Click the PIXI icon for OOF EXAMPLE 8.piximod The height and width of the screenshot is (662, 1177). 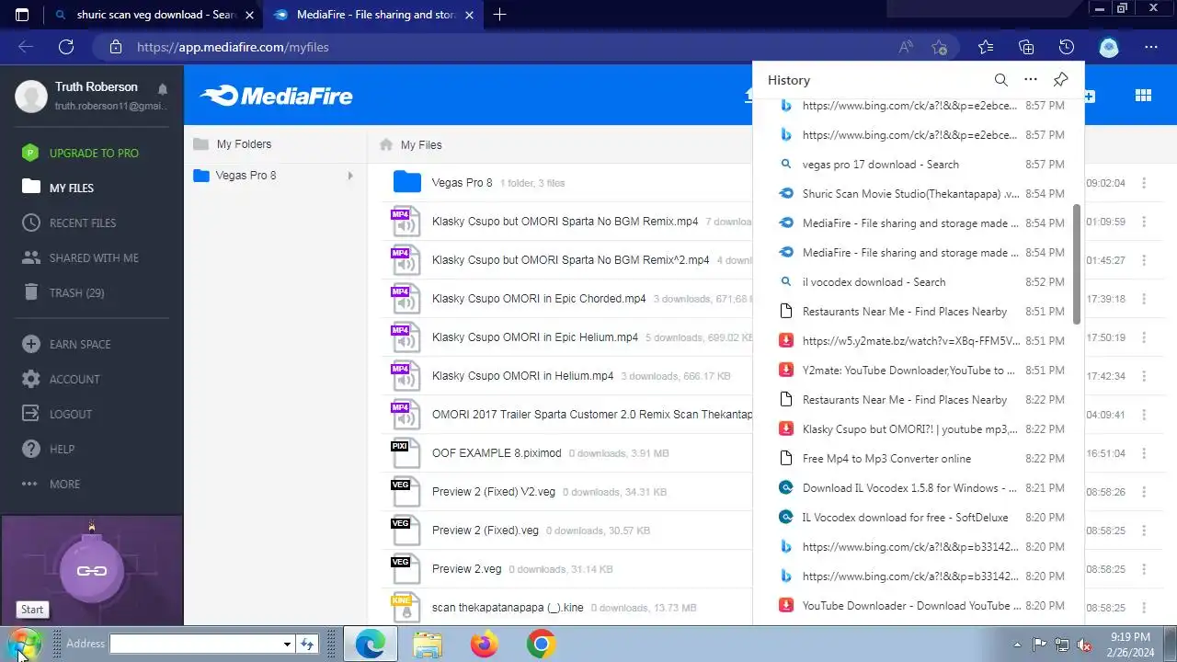pyautogui.click(x=405, y=452)
